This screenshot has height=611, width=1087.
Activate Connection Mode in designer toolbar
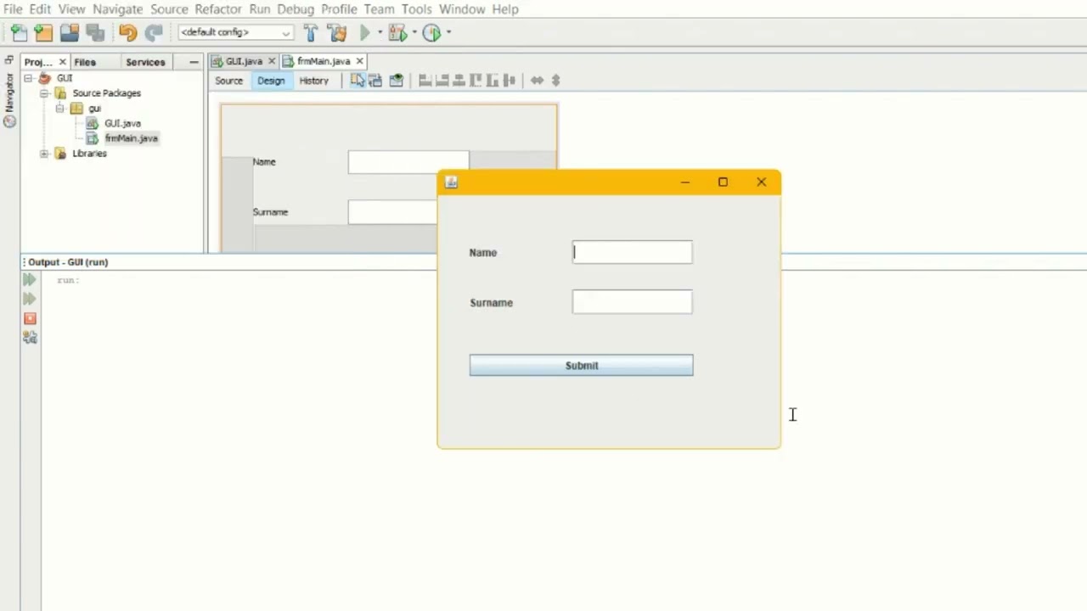376,80
